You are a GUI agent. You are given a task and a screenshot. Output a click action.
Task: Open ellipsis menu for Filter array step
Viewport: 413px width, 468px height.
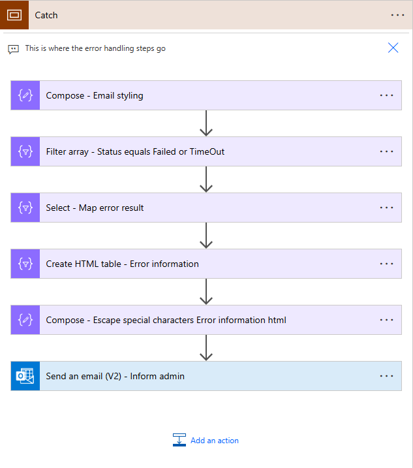click(x=386, y=151)
